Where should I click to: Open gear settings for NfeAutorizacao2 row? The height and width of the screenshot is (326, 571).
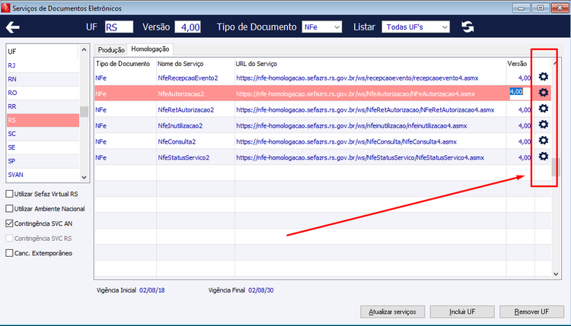click(544, 93)
